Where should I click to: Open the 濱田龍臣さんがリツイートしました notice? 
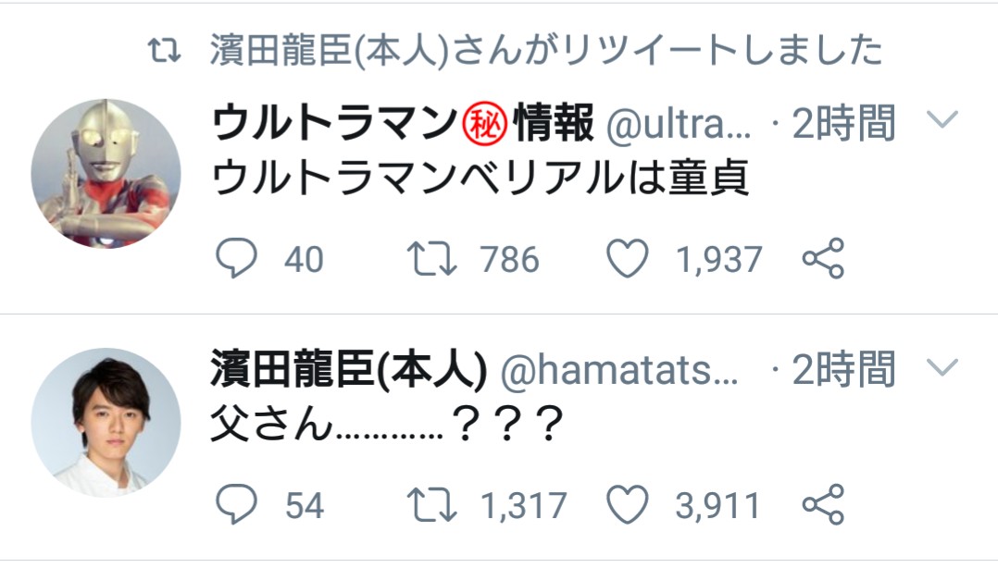pos(546,51)
